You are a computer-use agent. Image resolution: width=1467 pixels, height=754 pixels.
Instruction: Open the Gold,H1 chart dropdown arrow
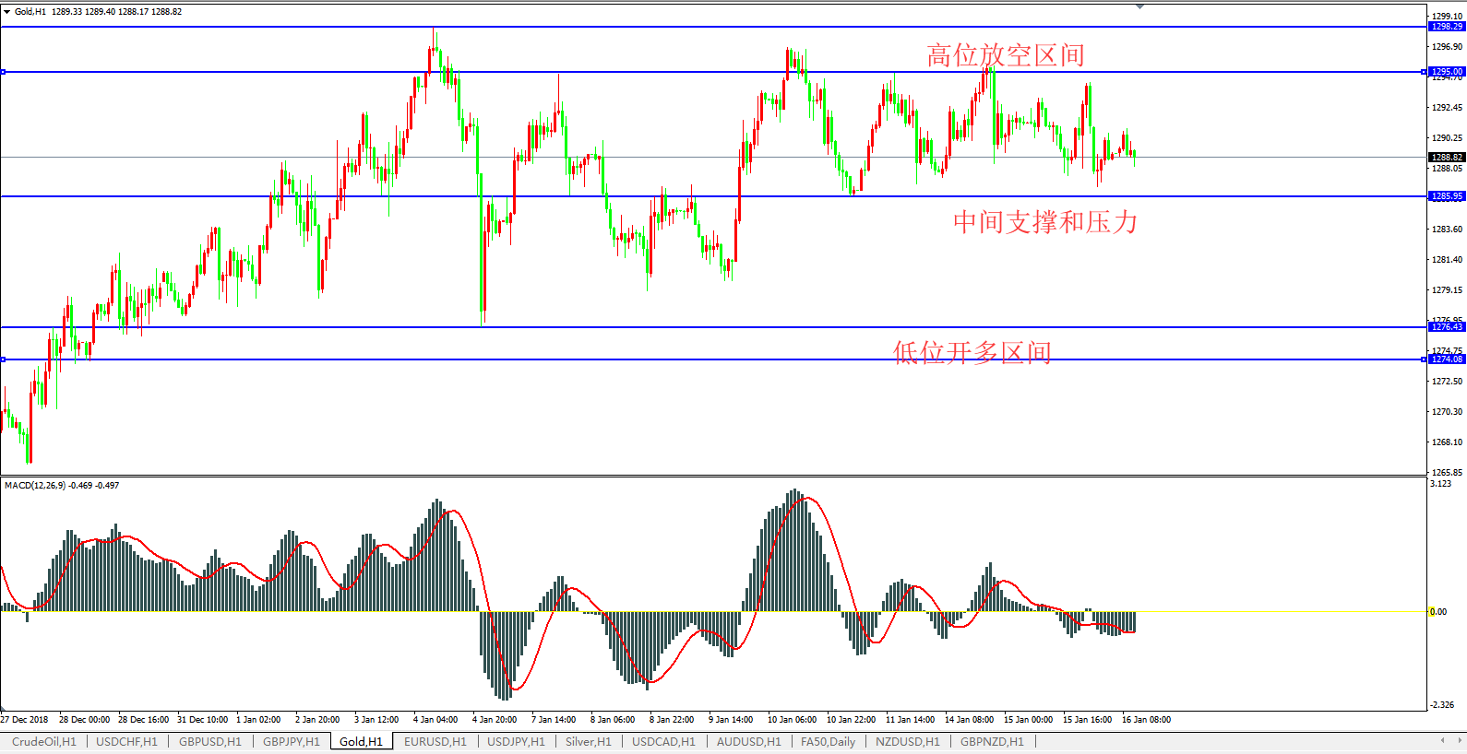7,12
